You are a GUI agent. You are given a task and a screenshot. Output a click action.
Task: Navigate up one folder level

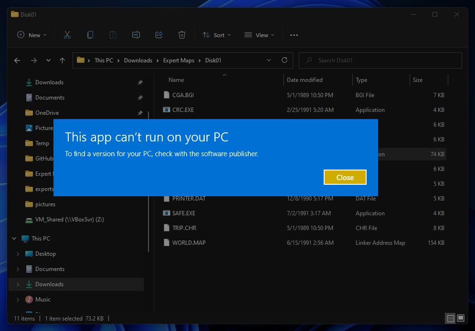click(x=62, y=60)
